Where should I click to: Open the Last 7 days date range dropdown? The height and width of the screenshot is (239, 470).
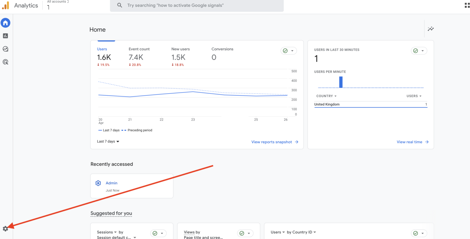(108, 141)
